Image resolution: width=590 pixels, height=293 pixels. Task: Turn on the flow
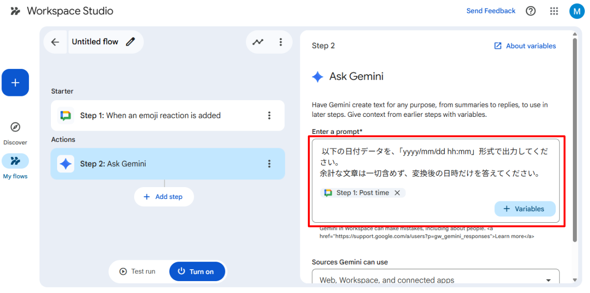(x=197, y=272)
